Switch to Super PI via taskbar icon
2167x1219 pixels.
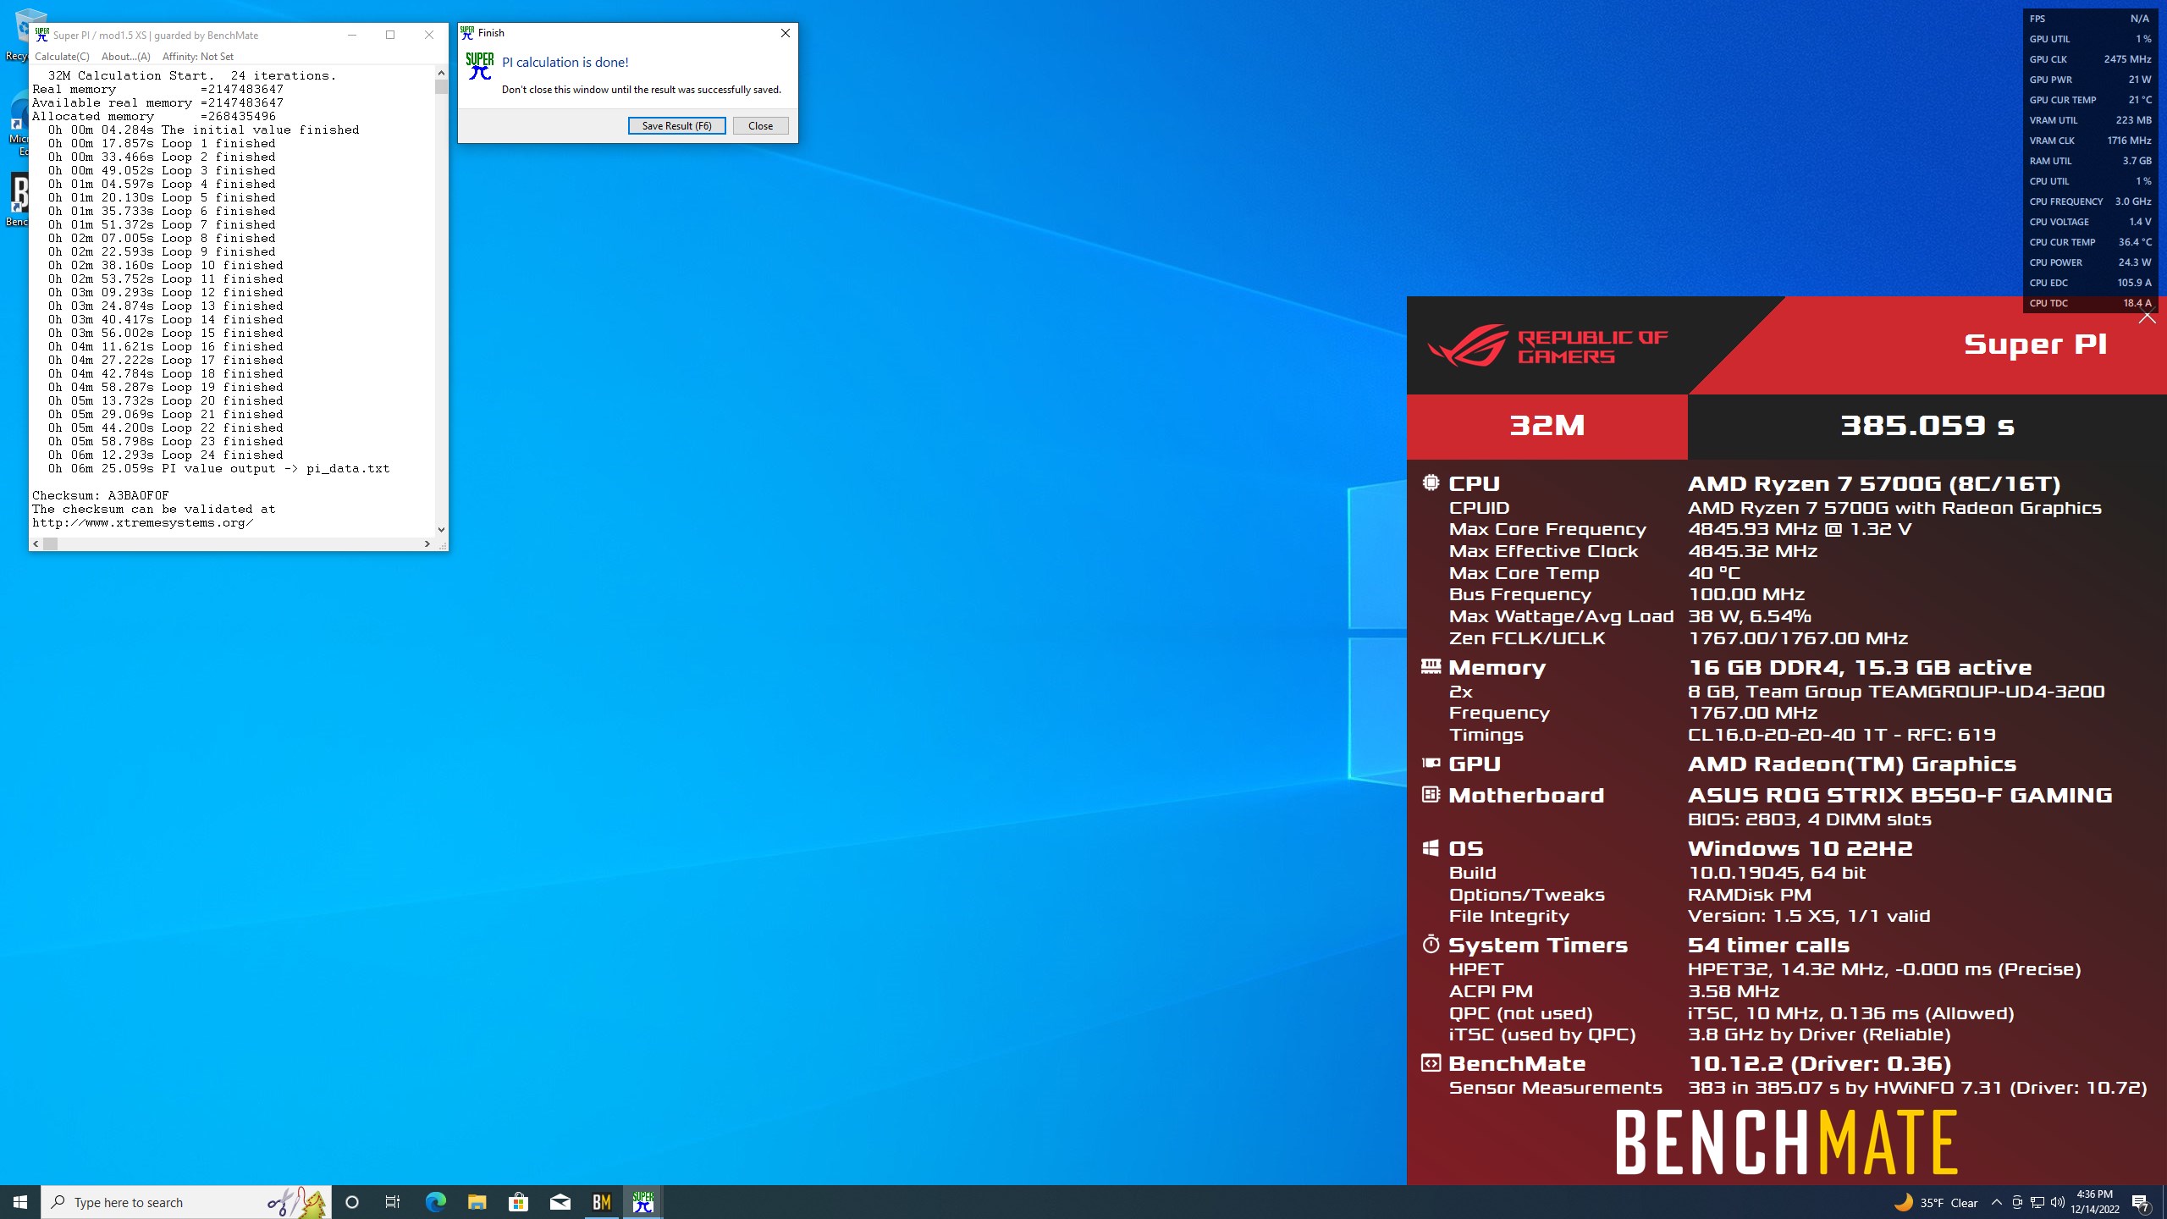coord(643,1202)
